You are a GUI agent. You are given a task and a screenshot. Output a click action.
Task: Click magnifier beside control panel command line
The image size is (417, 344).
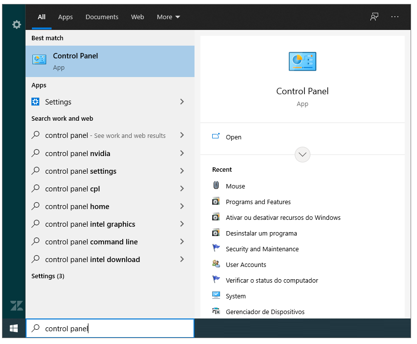coord(35,242)
